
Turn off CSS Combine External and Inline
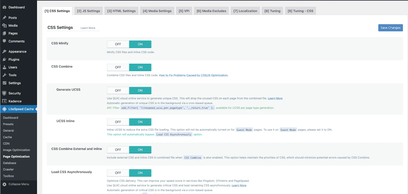118,150
